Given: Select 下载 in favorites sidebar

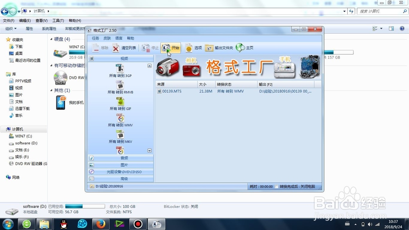Looking at the screenshot, I should click(18, 47).
